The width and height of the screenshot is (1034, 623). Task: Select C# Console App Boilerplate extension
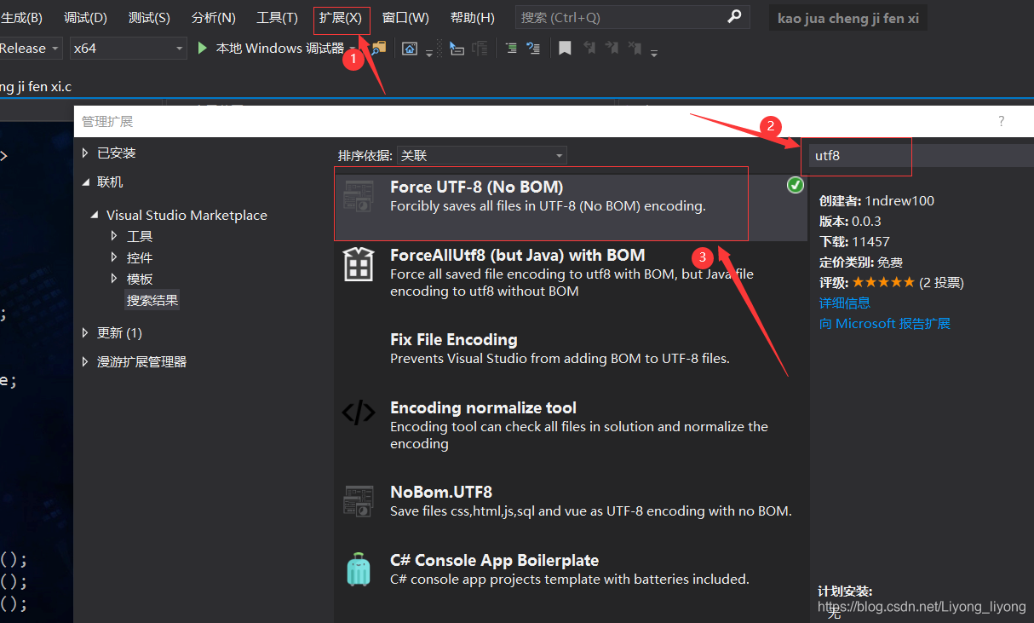click(569, 569)
